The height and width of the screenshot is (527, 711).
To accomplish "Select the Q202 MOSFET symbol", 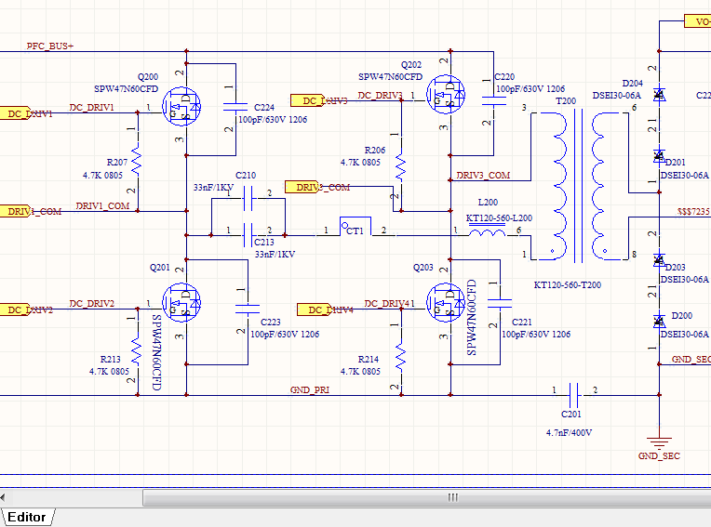I will click(448, 94).
